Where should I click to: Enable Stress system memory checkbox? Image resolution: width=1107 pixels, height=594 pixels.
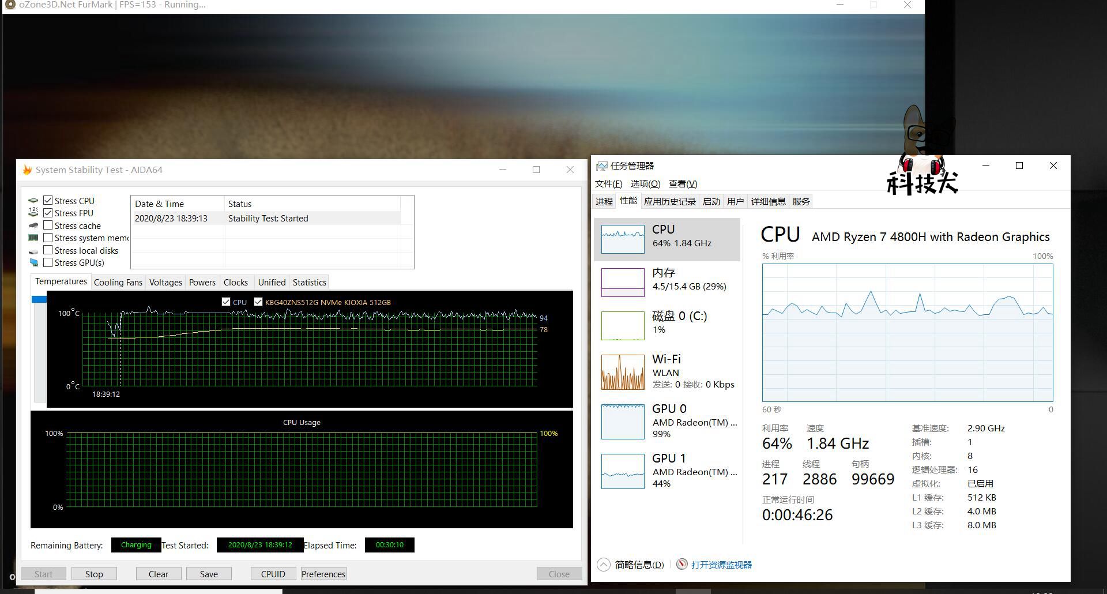(48, 238)
